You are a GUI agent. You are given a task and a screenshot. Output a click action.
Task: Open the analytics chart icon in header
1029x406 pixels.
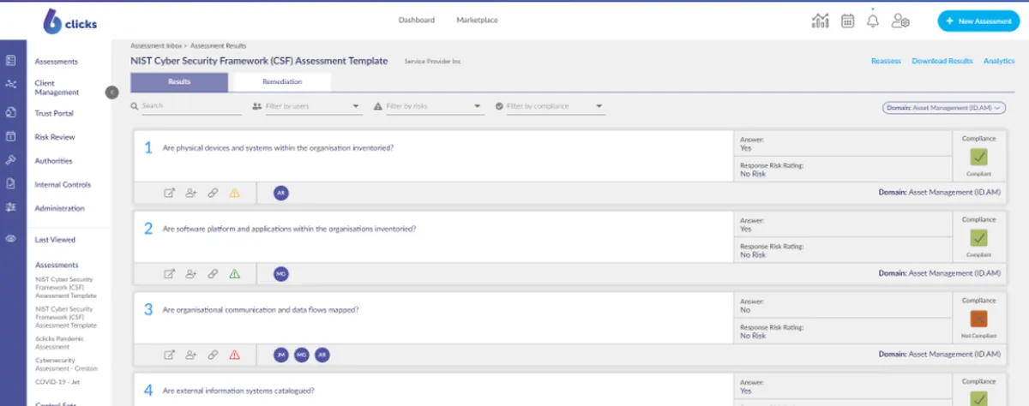pos(820,21)
